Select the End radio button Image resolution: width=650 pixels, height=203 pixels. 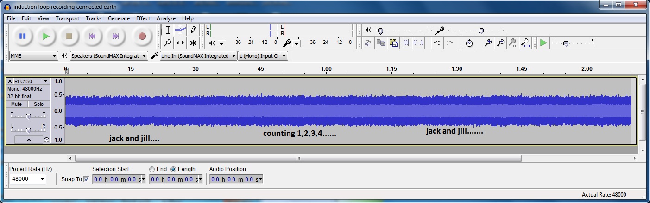[x=152, y=169]
